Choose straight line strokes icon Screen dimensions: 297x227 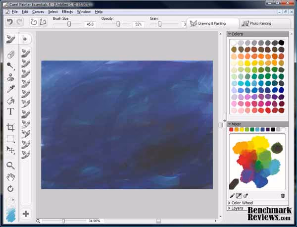[43, 22]
